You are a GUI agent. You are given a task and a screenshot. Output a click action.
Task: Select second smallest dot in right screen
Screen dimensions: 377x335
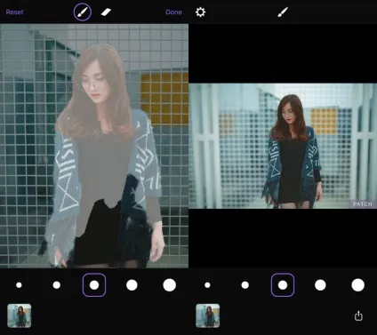click(x=245, y=285)
